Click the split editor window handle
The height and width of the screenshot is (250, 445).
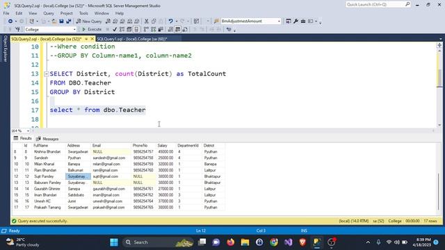coord(439,45)
